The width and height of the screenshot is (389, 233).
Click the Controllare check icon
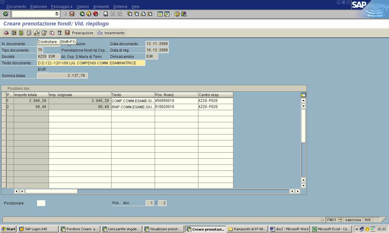37,33
